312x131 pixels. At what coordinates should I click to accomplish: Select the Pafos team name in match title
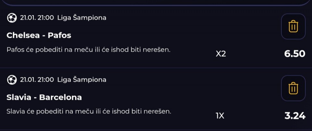point(59,35)
